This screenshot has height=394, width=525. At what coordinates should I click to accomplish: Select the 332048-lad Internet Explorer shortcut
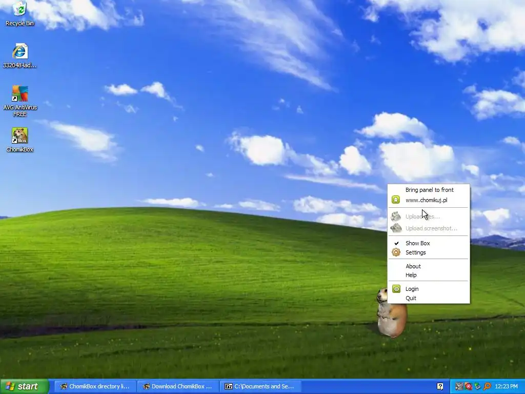click(20, 55)
